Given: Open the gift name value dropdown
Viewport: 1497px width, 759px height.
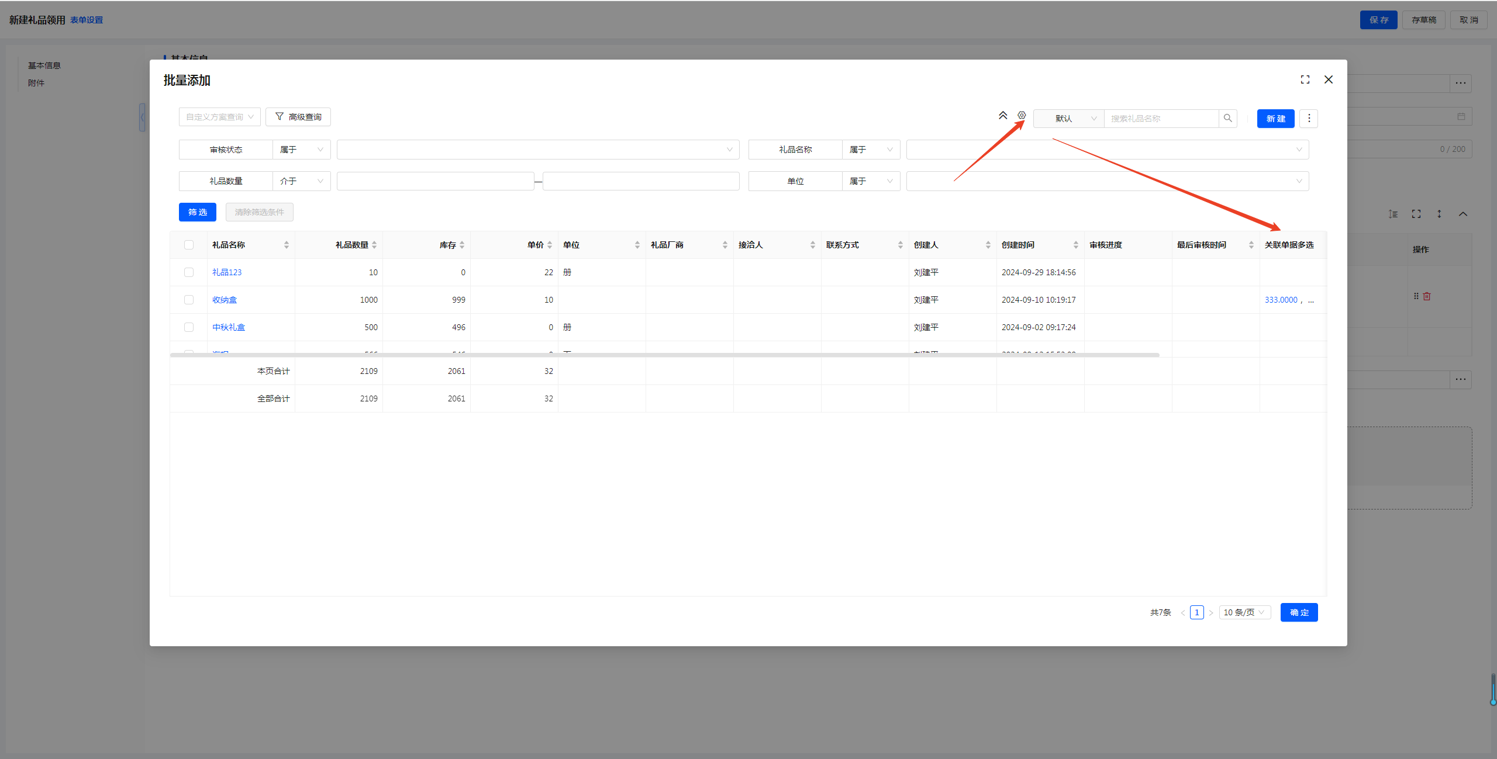Looking at the screenshot, I should pos(1108,150).
